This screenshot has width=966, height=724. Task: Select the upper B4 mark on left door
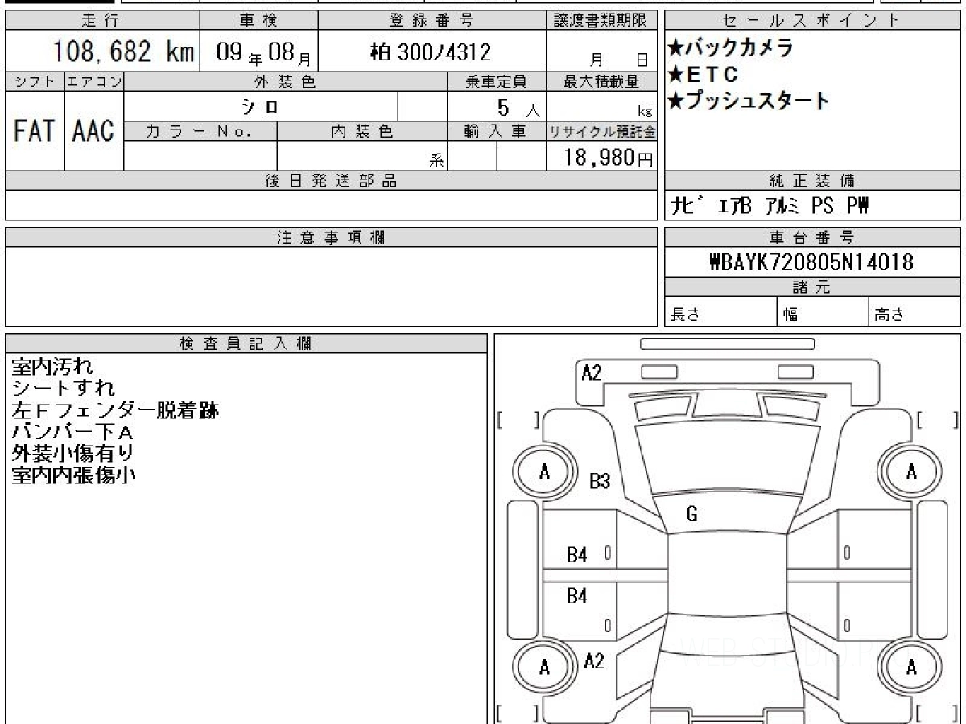tap(576, 554)
